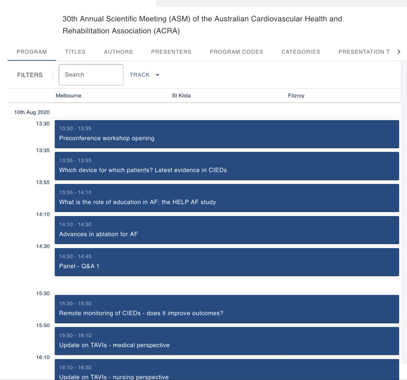The height and width of the screenshot is (380, 407).
Task: Click the FILTERS label
Action: [30, 75]
